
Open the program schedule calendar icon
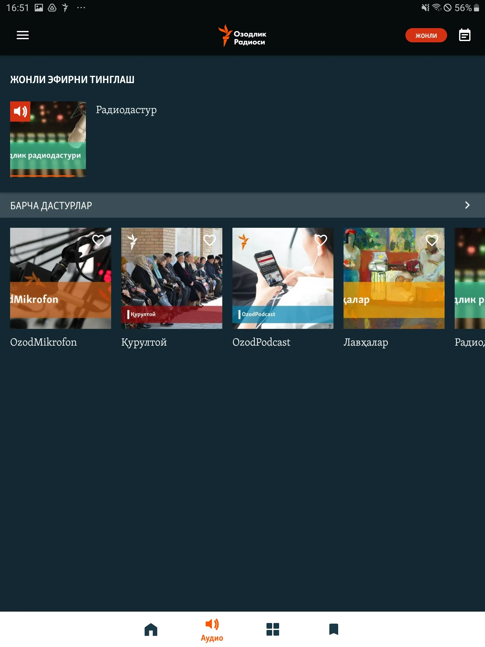point(464,35)
